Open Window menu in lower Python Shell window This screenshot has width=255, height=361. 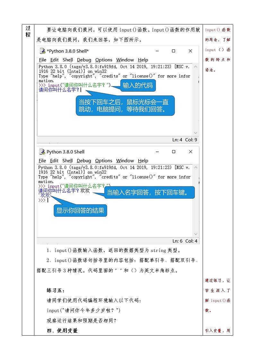[125, 161]
